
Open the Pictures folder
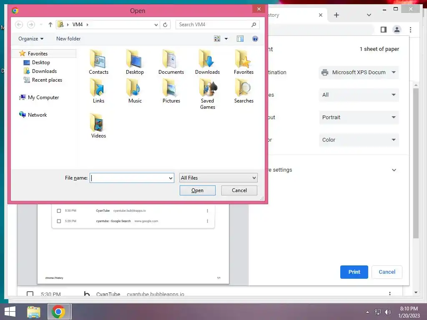tap(171, 91)
